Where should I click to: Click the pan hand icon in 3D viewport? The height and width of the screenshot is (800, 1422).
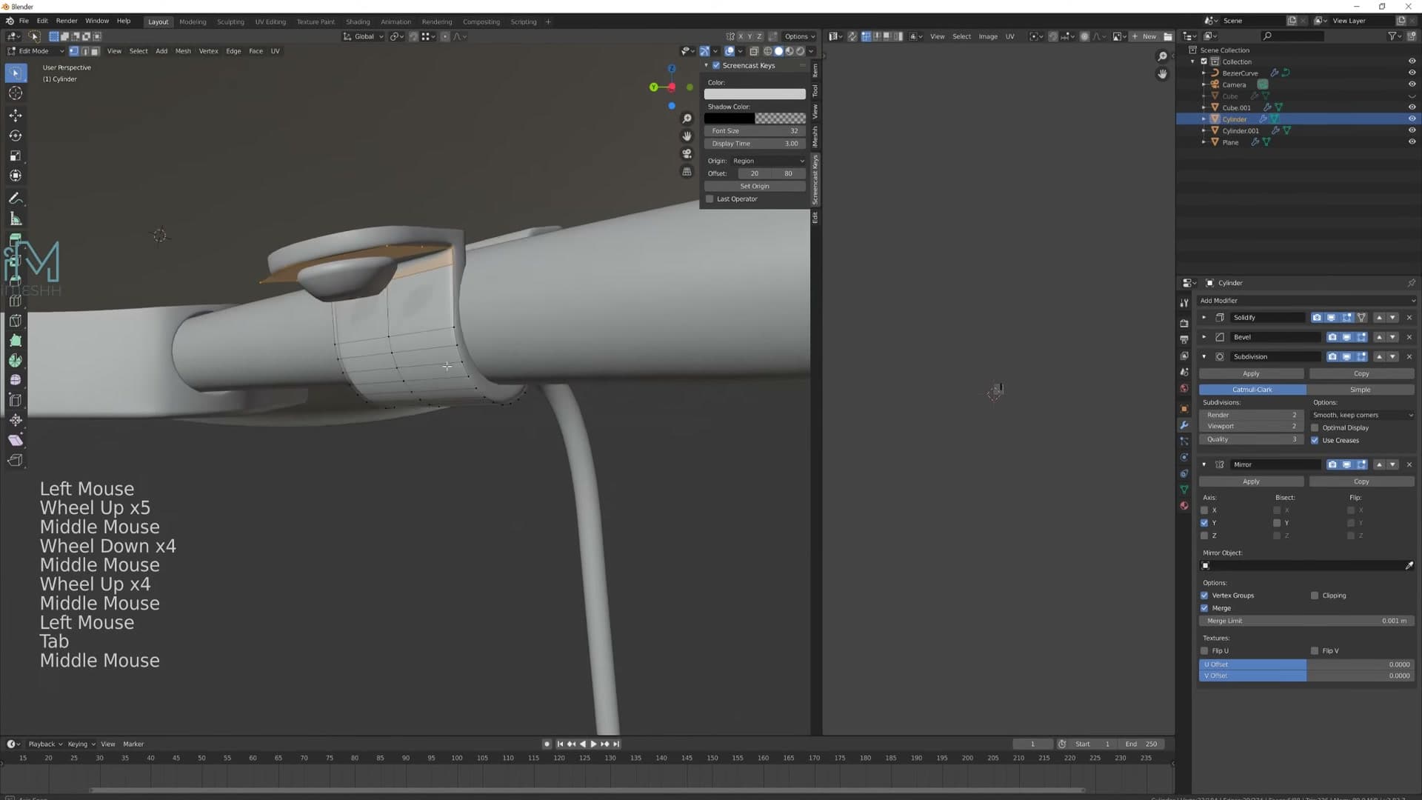click(x=687, y=136)
